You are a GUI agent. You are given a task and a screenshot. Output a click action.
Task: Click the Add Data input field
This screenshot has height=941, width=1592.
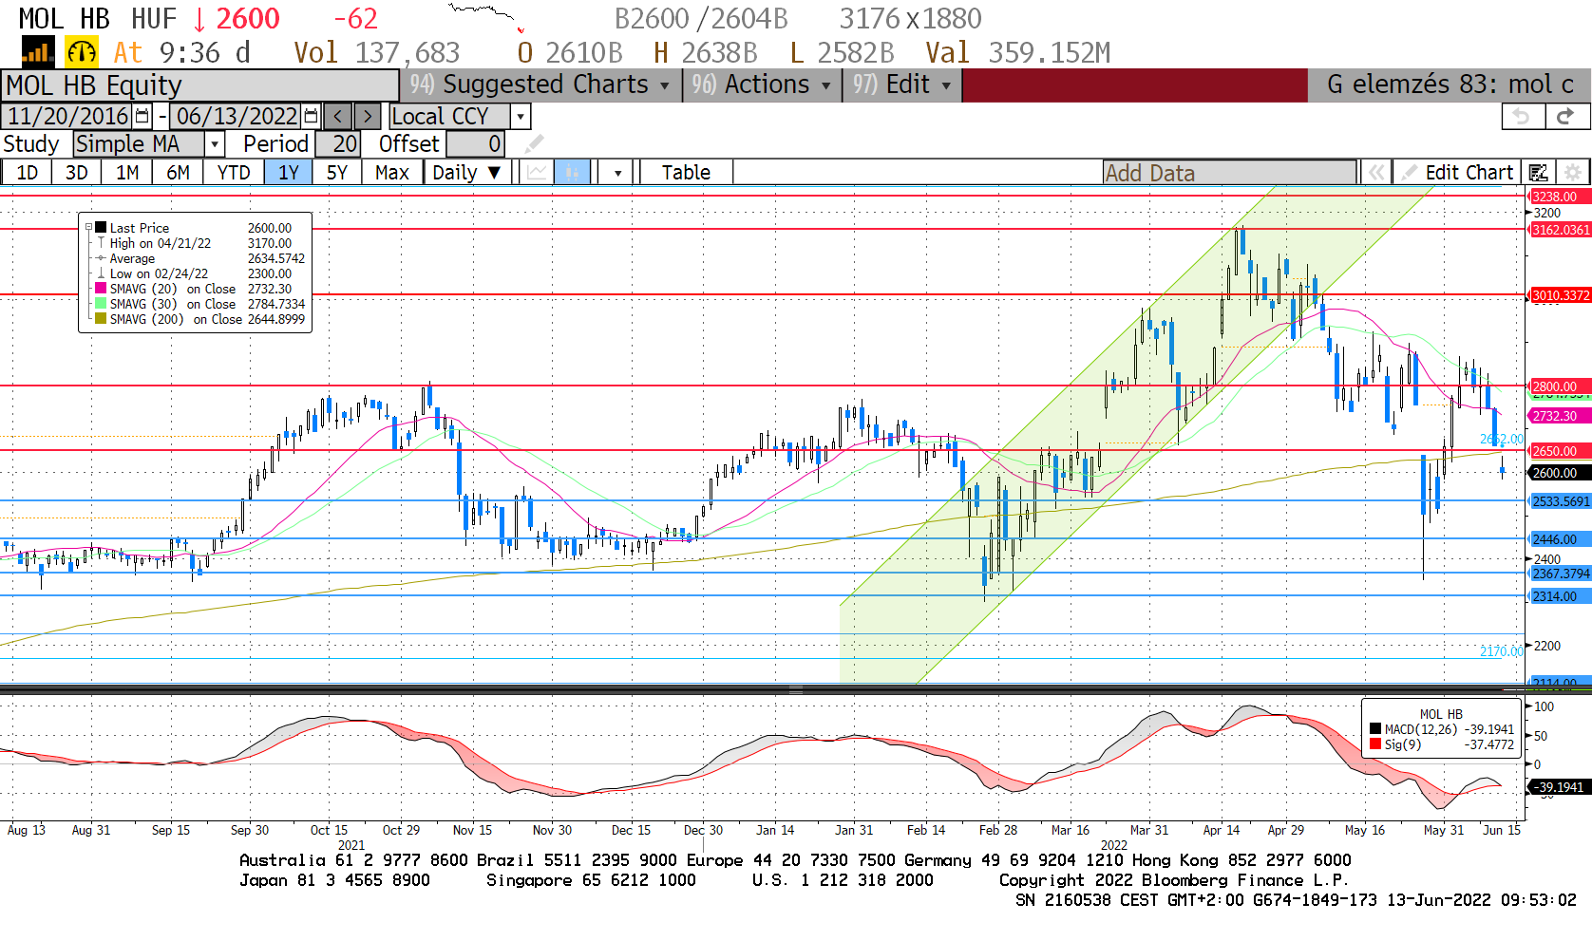click(x=1229, y=172)
